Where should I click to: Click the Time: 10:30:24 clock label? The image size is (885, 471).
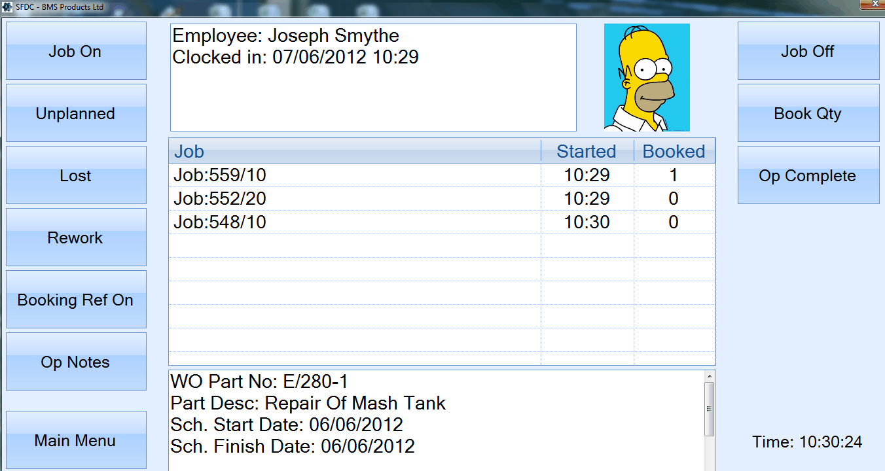point(807,442)
